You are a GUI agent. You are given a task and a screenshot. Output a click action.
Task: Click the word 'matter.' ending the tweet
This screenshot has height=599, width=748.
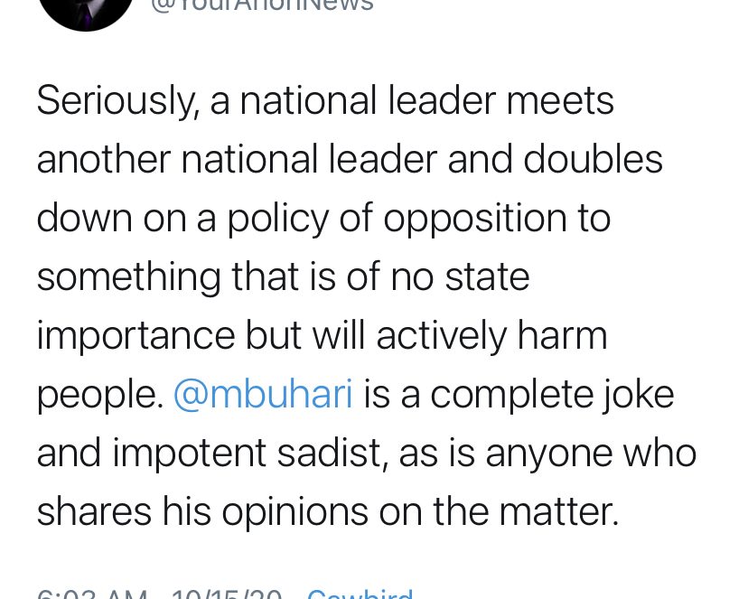559,511
